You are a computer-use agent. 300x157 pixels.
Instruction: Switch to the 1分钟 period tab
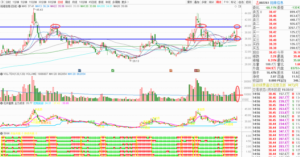coord(16,2)
